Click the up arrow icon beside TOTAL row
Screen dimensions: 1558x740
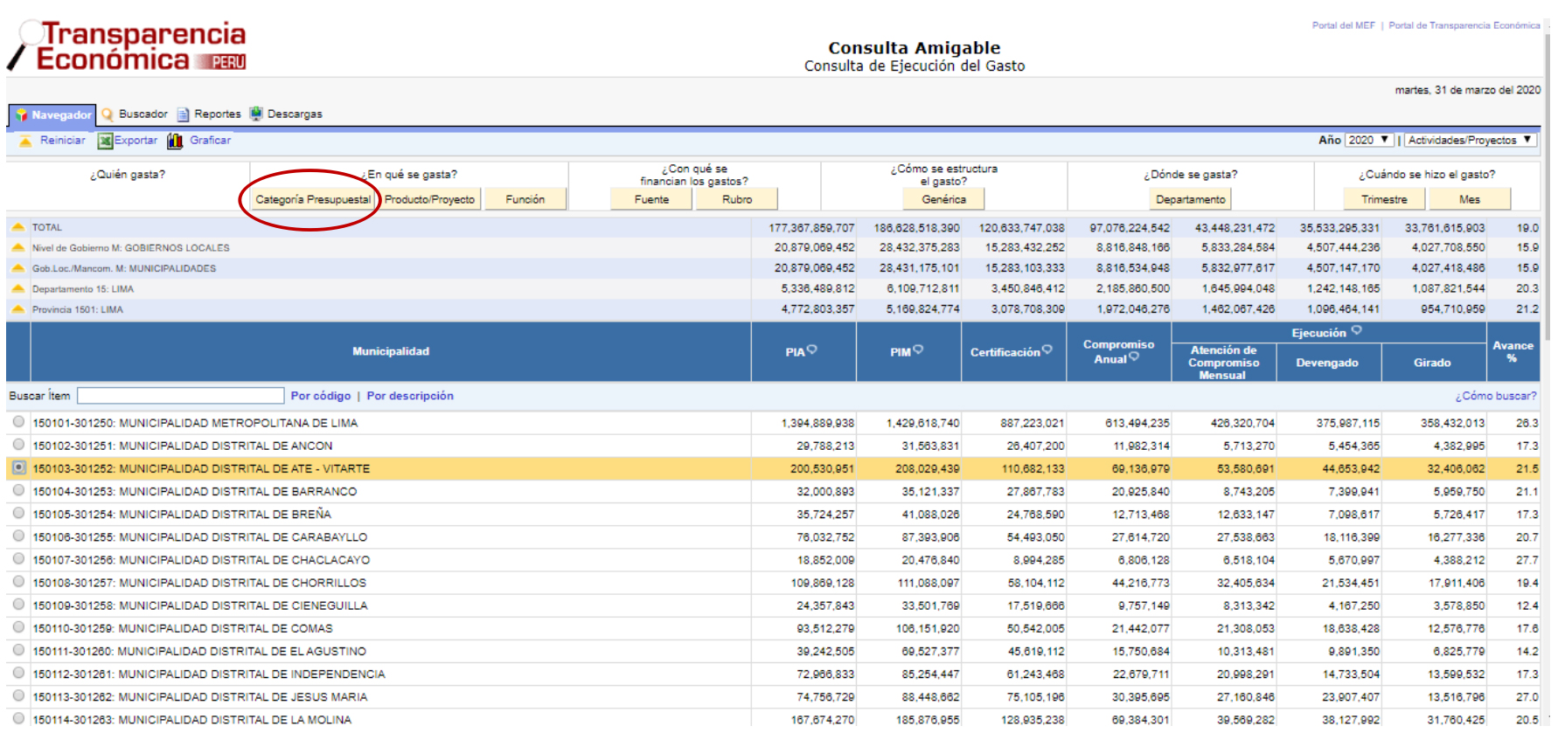coord(17,227)
